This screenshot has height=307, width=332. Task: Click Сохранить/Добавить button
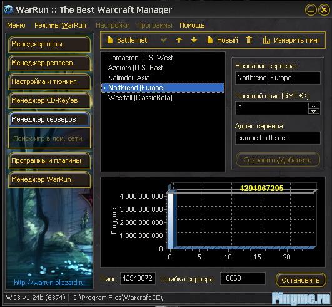(x=278, y=160)
